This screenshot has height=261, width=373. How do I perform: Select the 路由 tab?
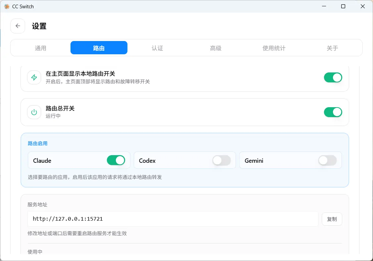(x=99, y=48)
